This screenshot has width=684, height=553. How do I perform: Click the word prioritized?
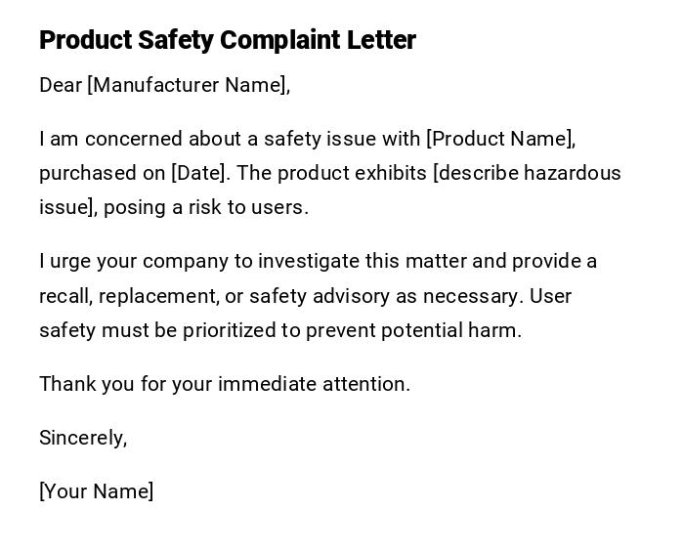click(x=229, y=330)
